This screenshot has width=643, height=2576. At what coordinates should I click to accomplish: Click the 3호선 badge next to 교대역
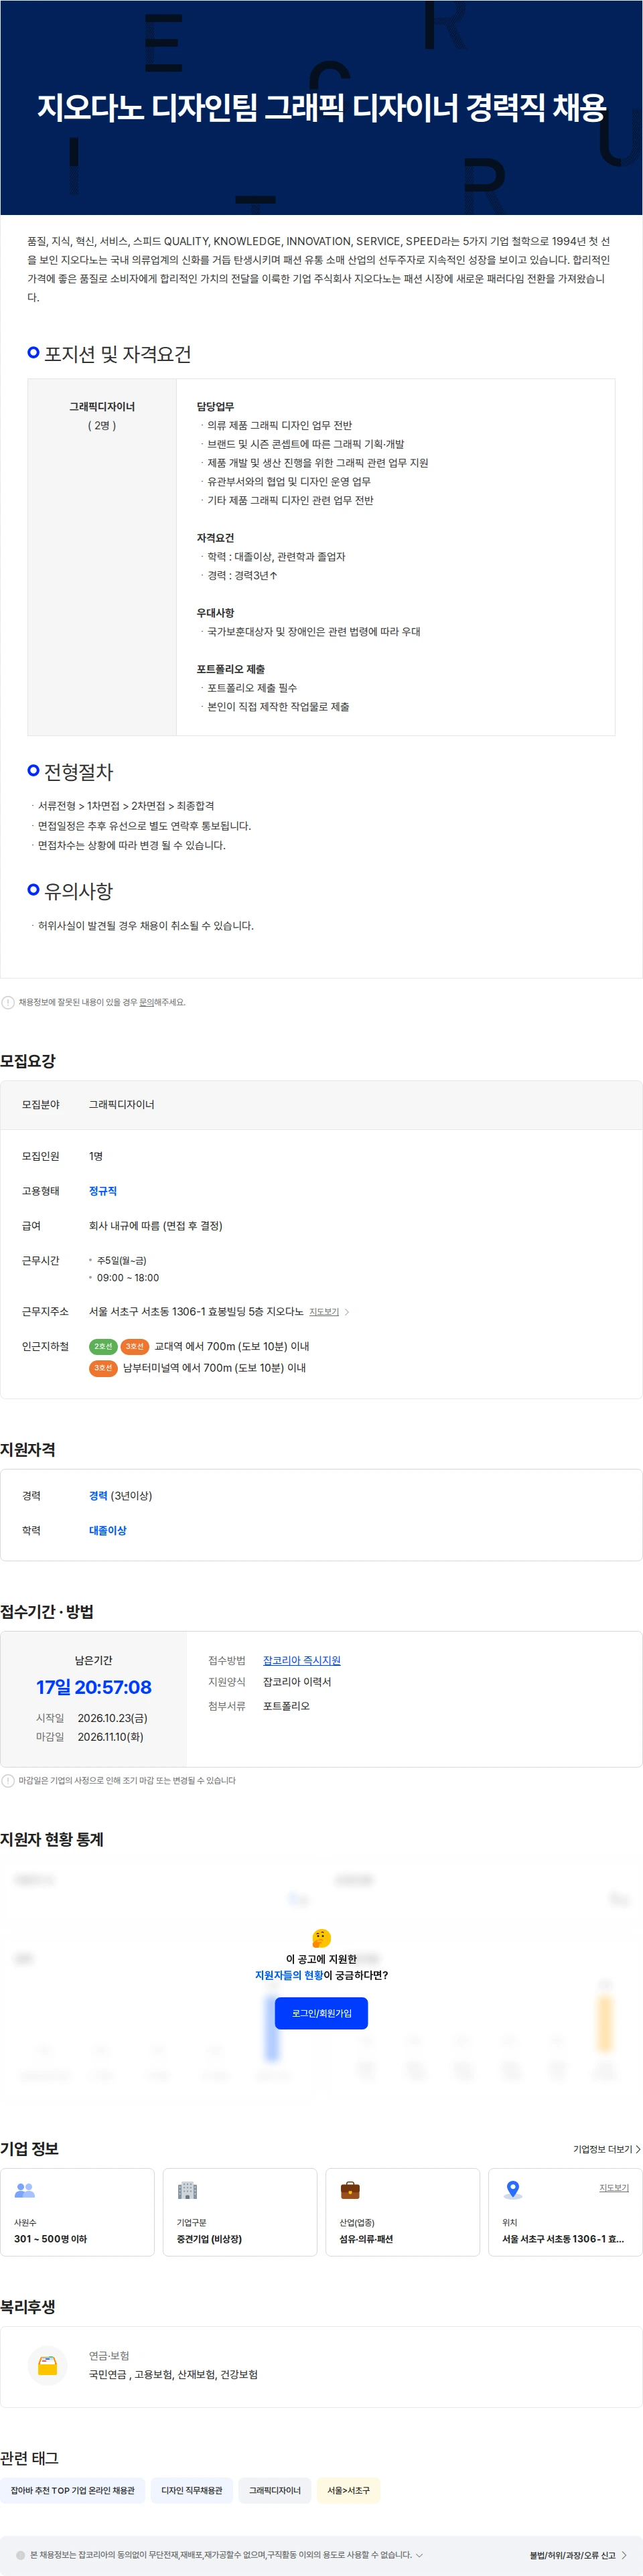click(x=134, y=1346)
